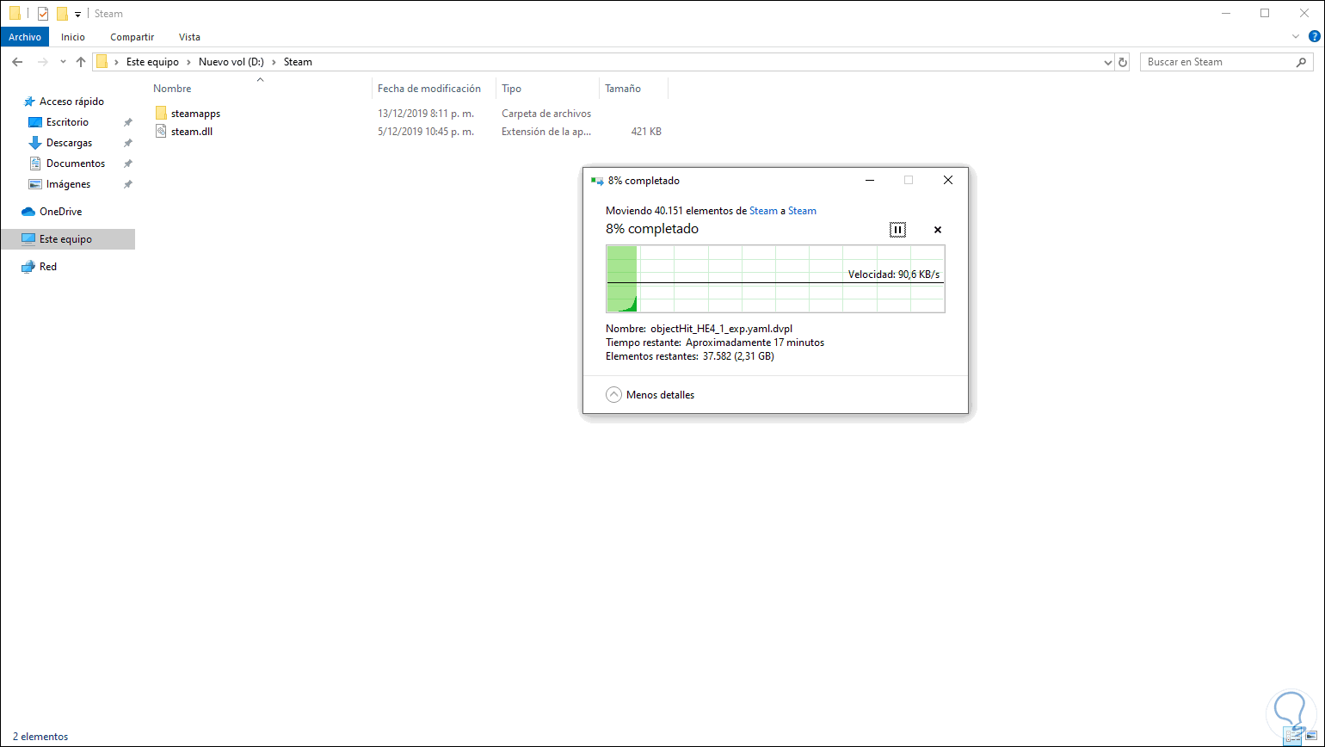Refresh the Steam folder view
Image resolution: width=1325 pixels, height=747 pixels.
click(x=1122, y=62)
